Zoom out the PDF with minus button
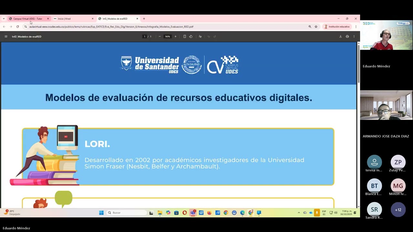 tap(160, 36)
